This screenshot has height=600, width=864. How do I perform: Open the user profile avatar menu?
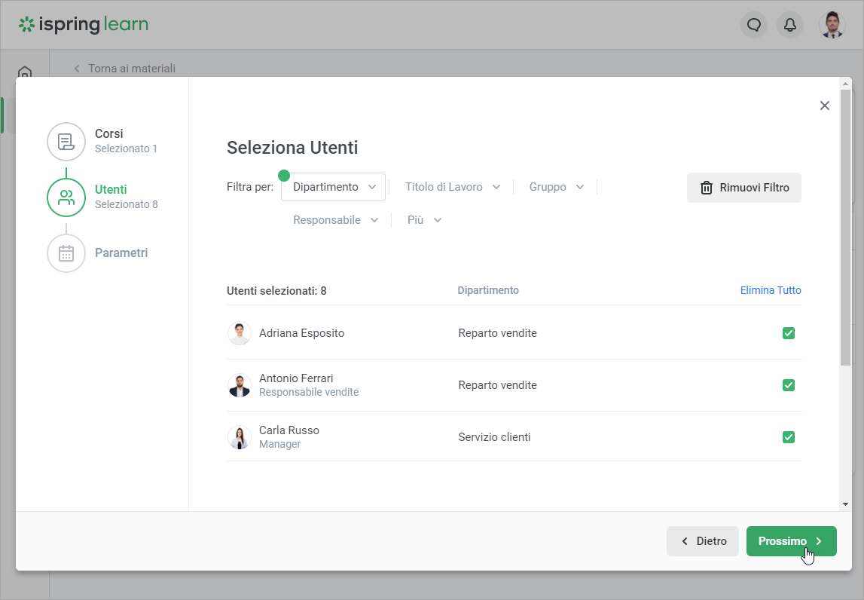[832, 25]
